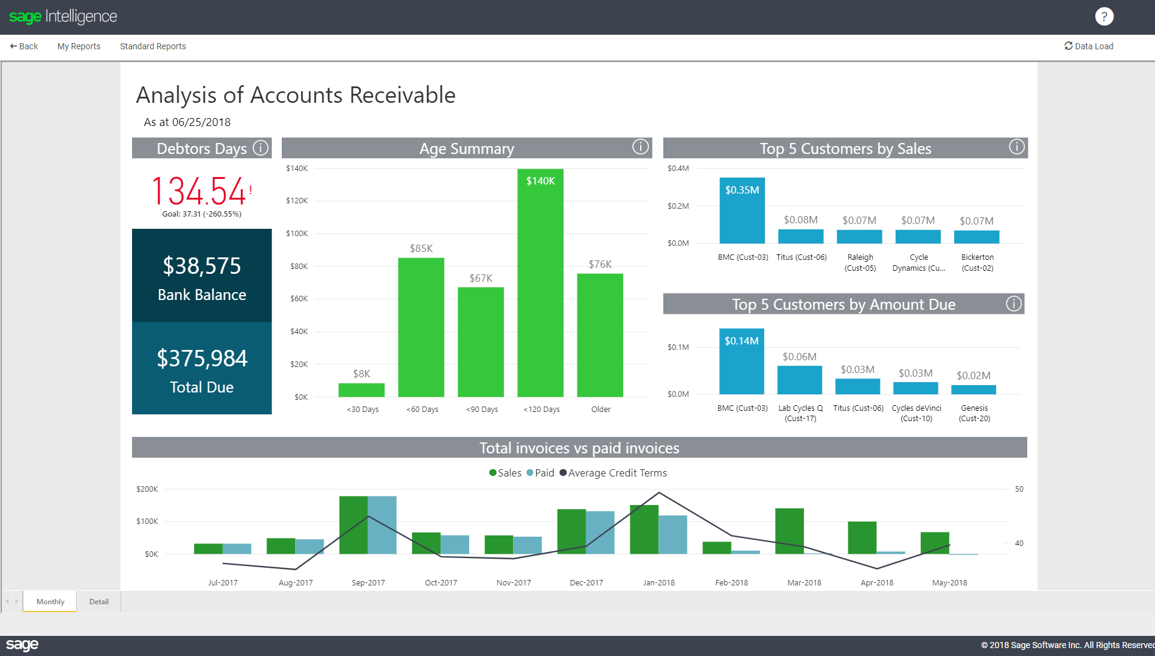Open the help question mark icon
The height and width of the screenshot is (656, 1155).
(x=1104, y=16)
